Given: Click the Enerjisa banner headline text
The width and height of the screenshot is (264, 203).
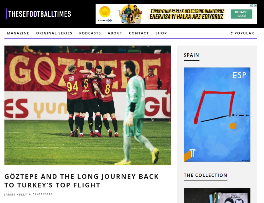Looking at the screenshot, I should point(187,14).
